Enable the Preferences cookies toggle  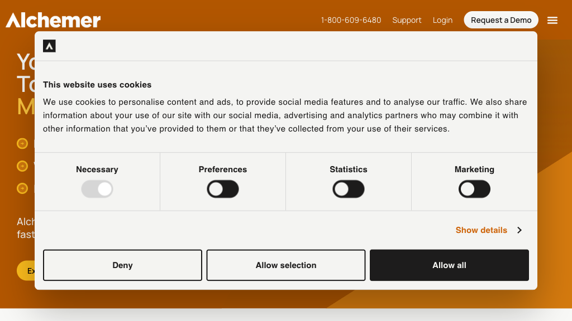[223, 189]
